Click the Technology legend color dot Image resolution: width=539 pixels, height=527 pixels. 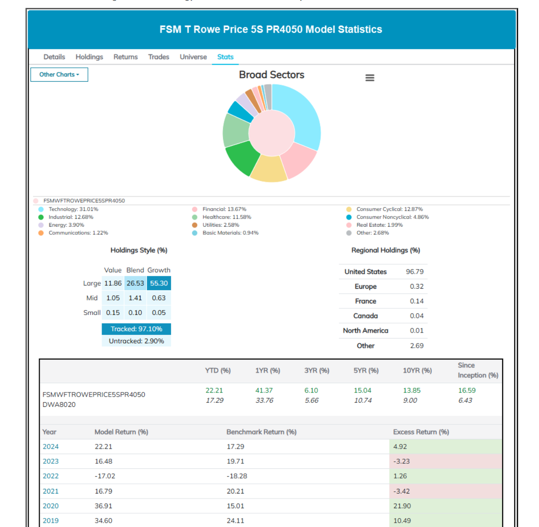(41, 209)
